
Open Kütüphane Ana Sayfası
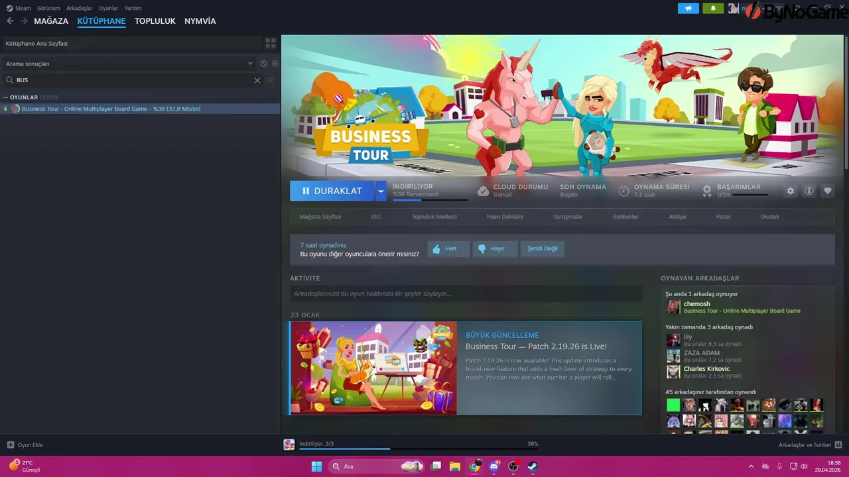click(131, 43)
